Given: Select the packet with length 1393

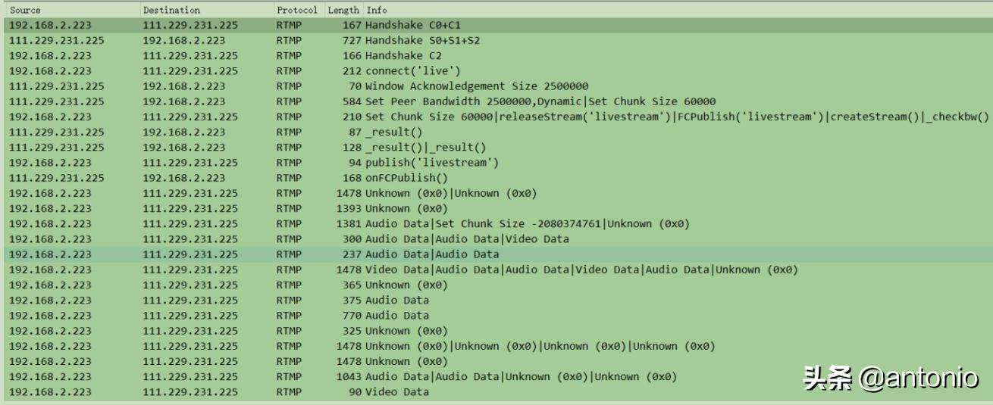Looking at the screenshot, I should tap(406, 208).
